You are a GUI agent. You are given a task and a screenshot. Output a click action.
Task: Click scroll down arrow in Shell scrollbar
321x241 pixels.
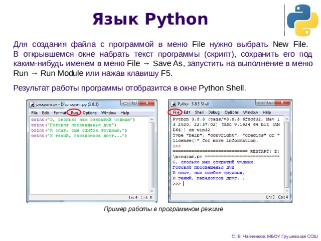[x=287, y=191]
